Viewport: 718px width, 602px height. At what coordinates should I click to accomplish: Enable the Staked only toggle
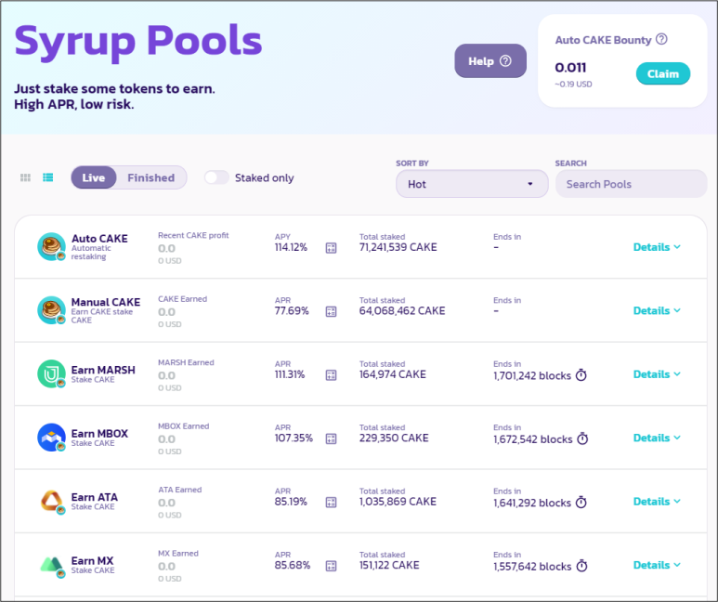216,177
